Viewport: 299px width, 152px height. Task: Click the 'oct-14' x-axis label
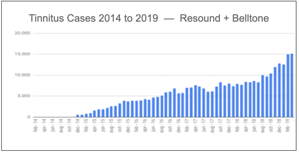(x=69, y=126)
